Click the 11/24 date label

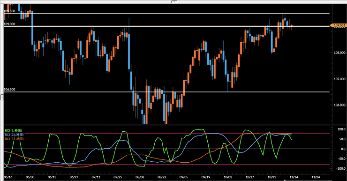pyautogui.click(x=316, y=177)
